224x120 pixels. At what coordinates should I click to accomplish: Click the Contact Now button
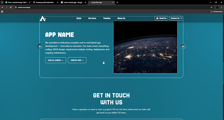pyautogui.click(x=77, y=60)
